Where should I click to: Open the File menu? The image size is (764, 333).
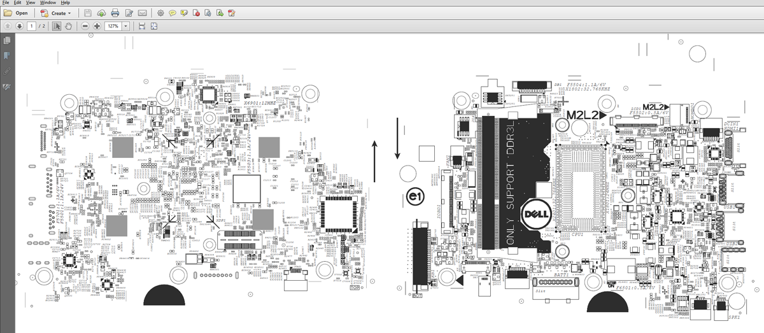click(6, 3)
